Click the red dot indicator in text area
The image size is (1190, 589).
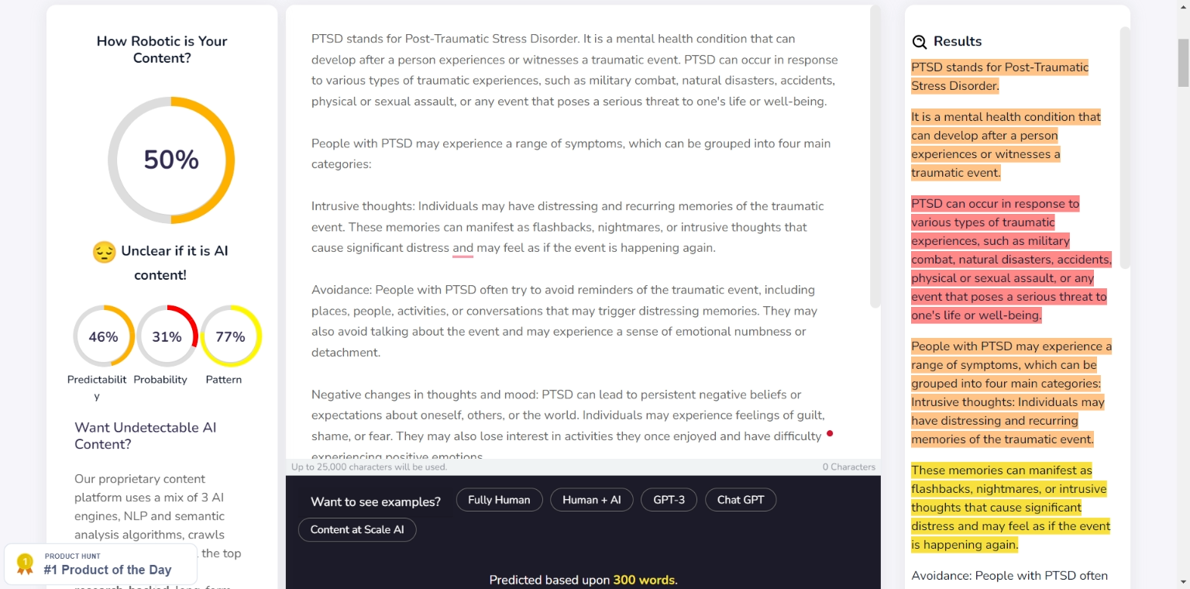830,433
